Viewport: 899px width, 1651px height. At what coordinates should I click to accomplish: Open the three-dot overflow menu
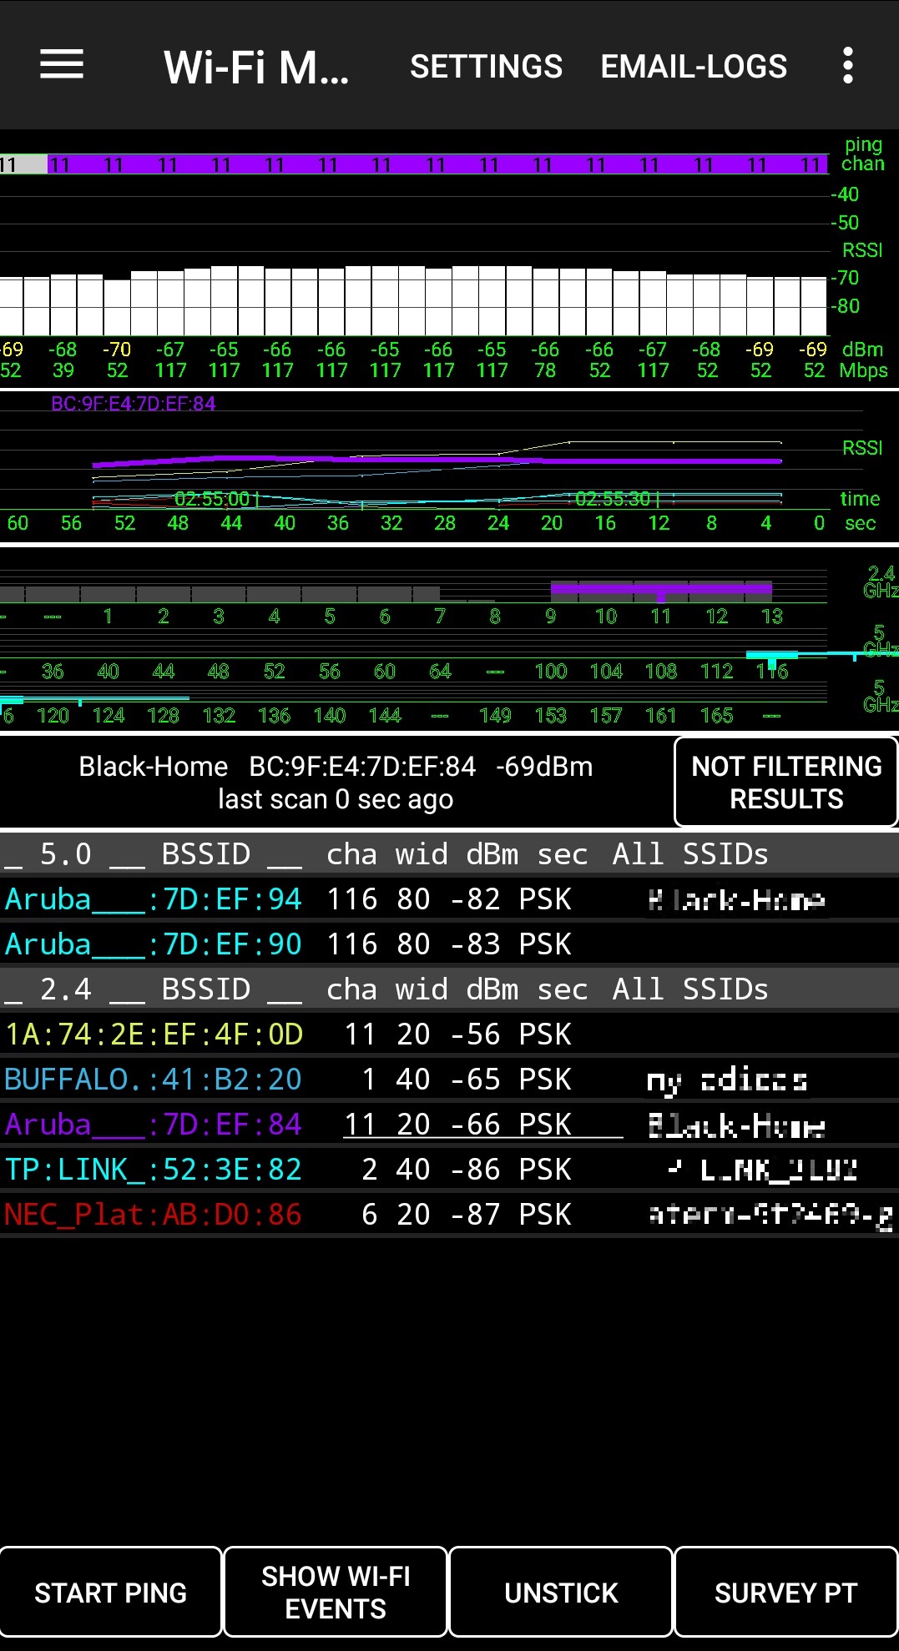(x=847, y=65)
